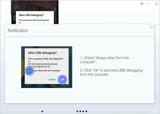Tick the 'Always allow from this computer' checkbox
Screen dimensions: 160x114
29,71
